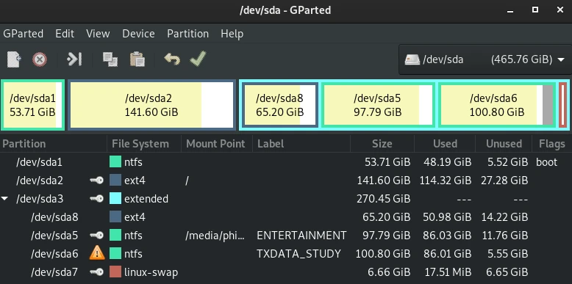Click the red linux-swap color swatch for /dev/sda7

tap(115, 272)
